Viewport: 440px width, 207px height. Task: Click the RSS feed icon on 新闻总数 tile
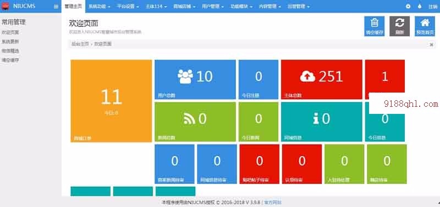(x=189, y=119)
